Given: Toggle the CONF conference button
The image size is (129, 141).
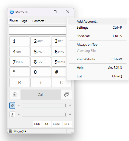Looking at the screenshot, I should pyautogui.click(x=57, y=124).
